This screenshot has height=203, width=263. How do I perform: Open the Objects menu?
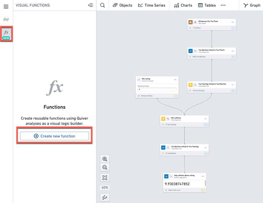[x=122, y=5]
